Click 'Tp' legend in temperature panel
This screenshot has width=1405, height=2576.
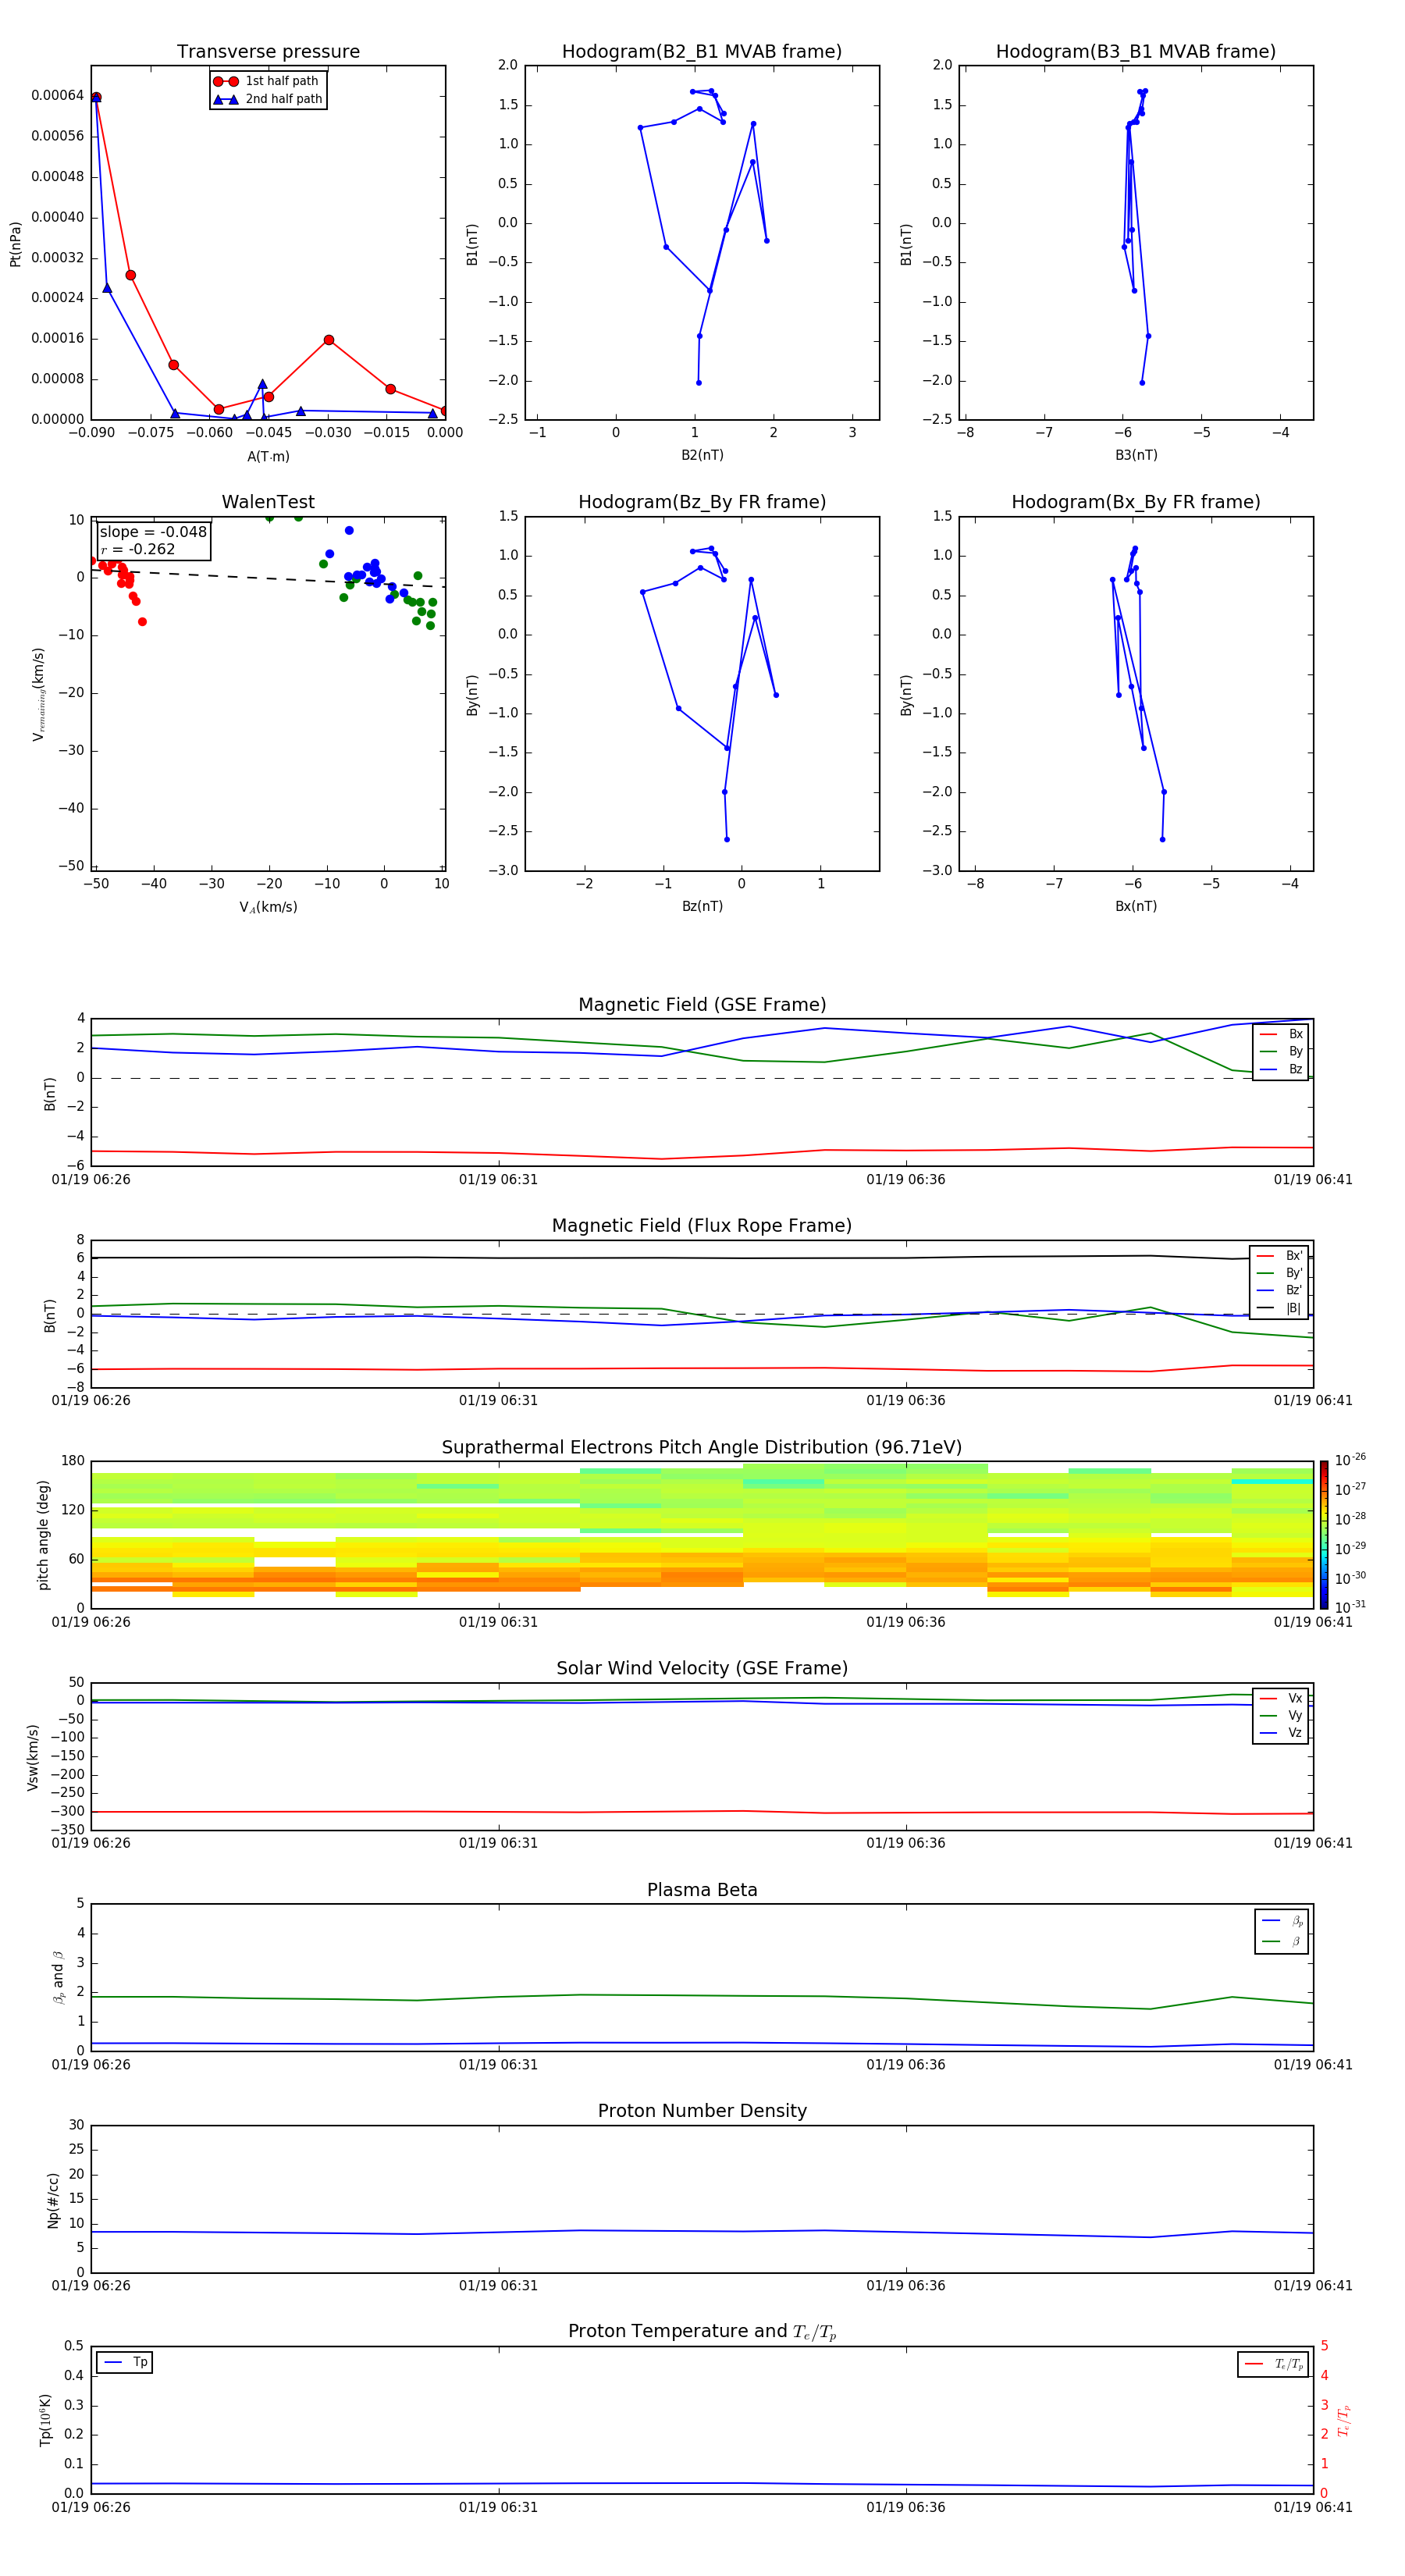point(125,2363)
